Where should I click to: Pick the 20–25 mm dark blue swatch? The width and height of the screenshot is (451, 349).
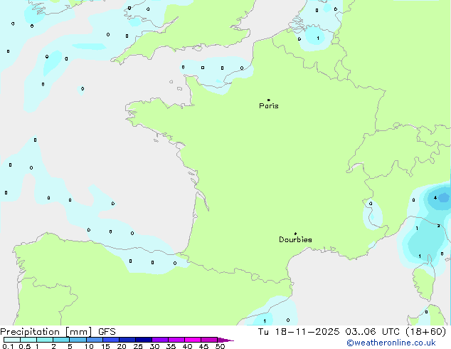click(x=127, y=340)
